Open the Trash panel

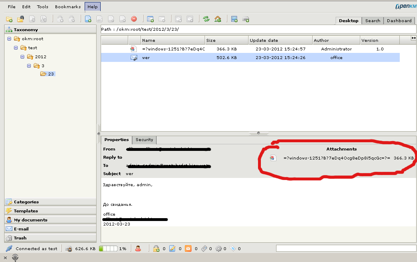tap(20, 238)
